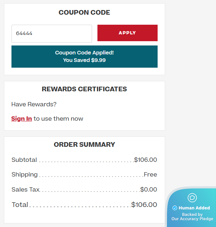Screen dimensions: 216x227
Task: Click the COUPON CODE section heading
Action: [x=85, y=13]
